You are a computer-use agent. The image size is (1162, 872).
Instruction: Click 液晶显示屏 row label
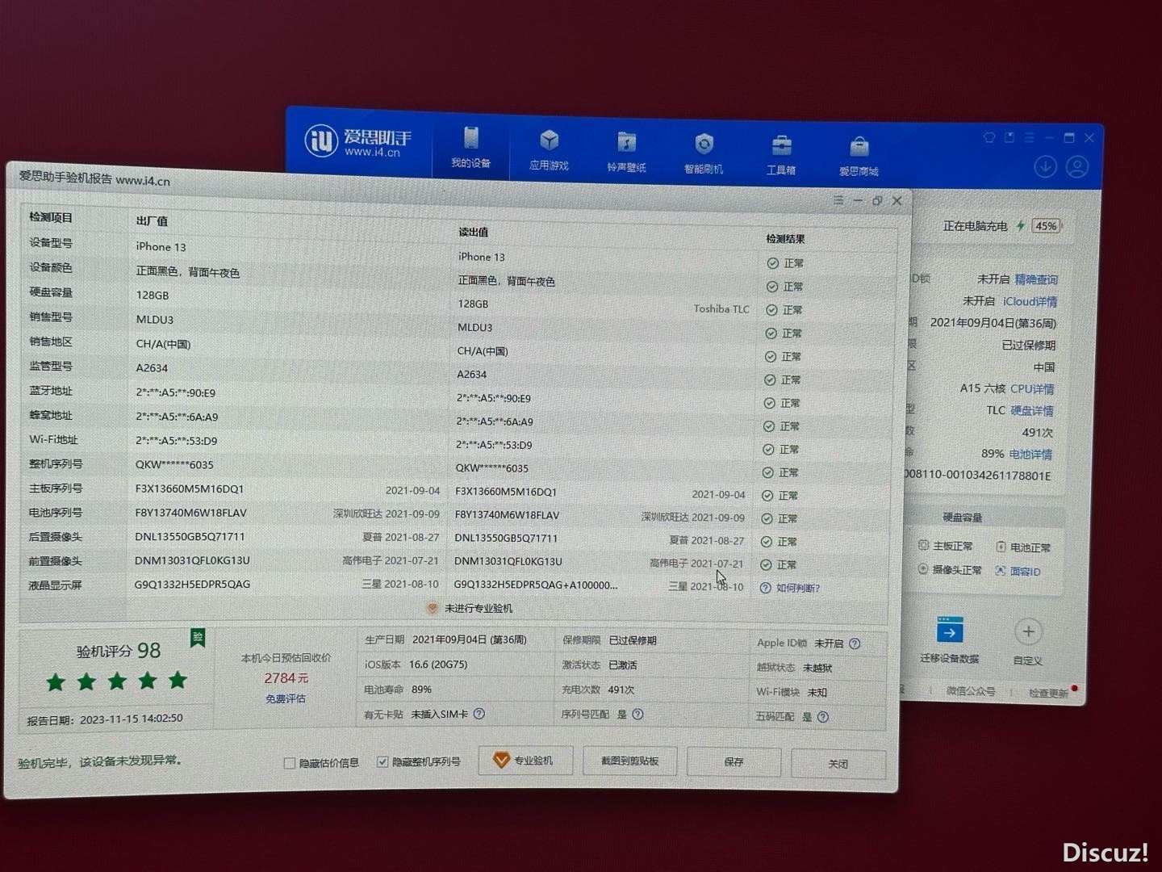[x=56, y=585]
